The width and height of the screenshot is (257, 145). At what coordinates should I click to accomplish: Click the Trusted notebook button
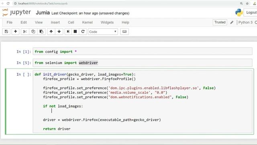coord(220,22)
